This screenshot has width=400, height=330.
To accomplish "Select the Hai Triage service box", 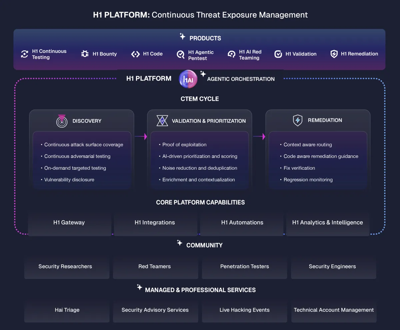I will 67,310.
